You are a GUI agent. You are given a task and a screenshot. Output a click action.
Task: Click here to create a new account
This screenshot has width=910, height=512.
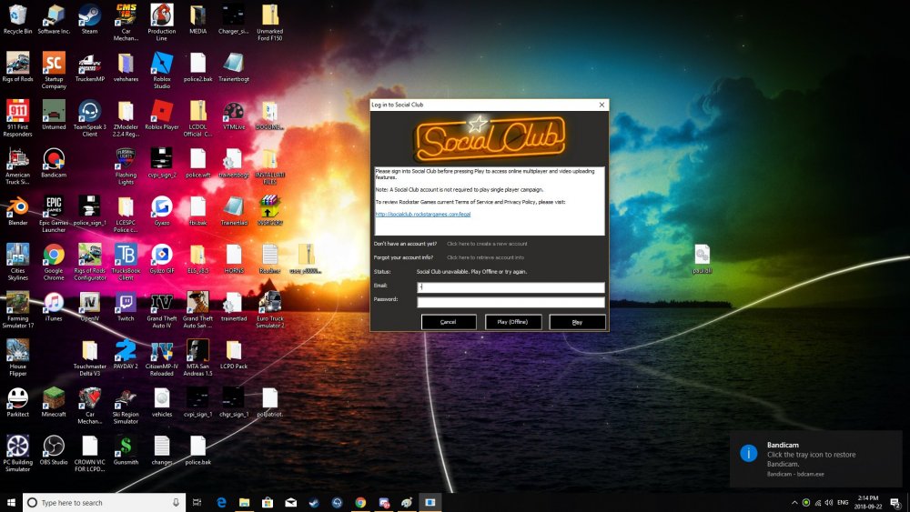click(487, 244)
